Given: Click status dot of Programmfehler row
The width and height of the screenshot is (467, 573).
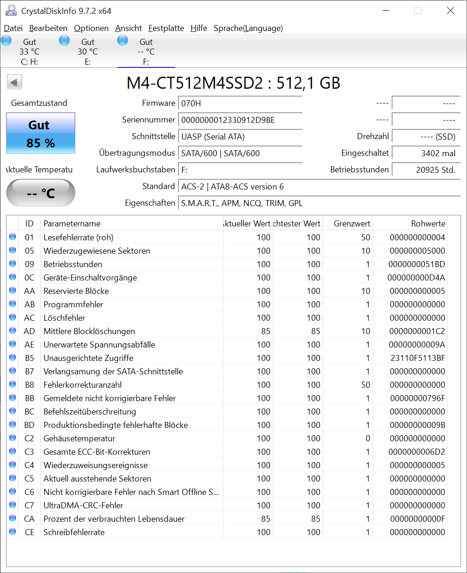Looking at the screenshot, I should coord(12,304).
